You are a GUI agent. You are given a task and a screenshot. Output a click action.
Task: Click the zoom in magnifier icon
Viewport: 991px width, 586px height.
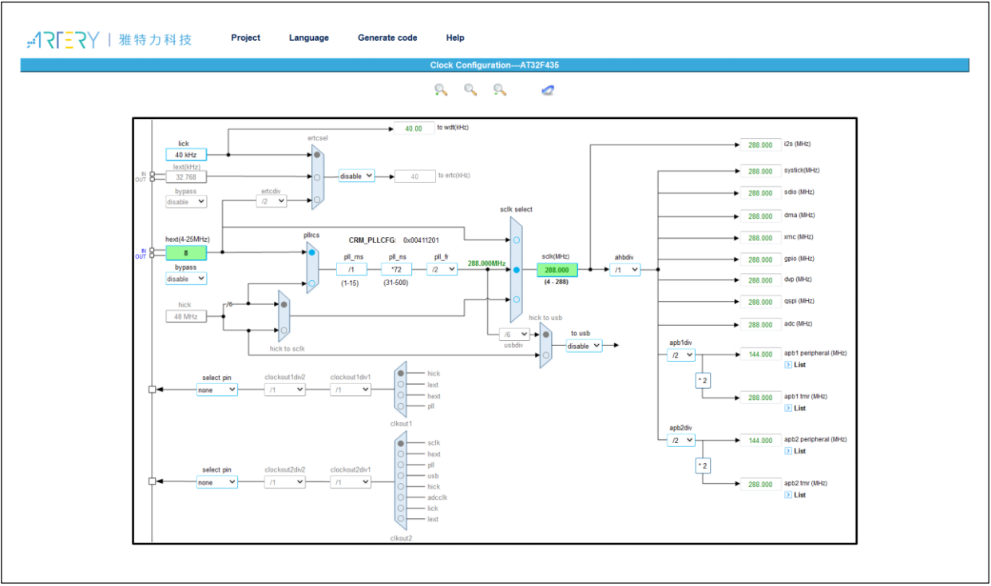[x=441, y=90]
